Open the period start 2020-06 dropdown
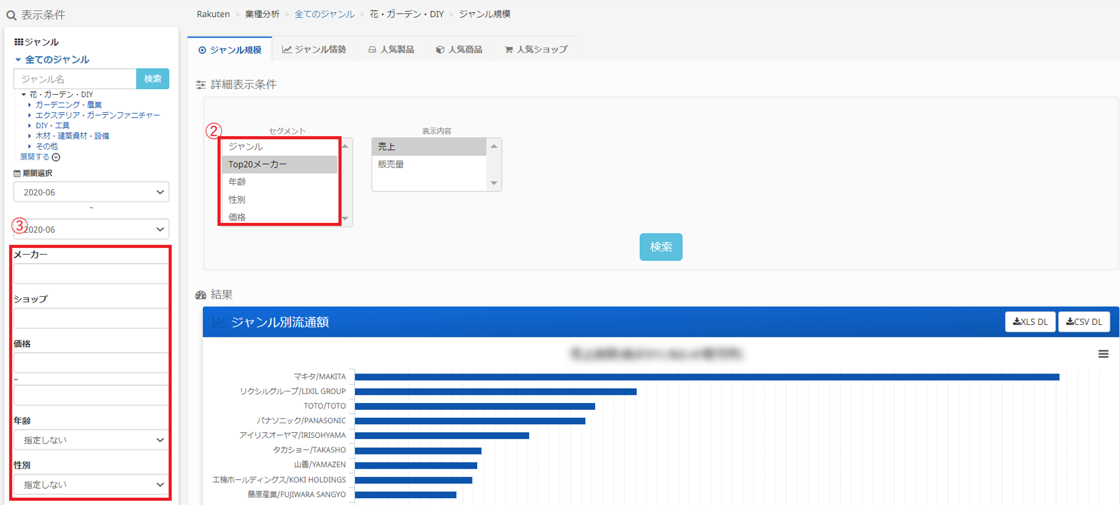Viewport: 1120px width, 505px height. (91, 192)
